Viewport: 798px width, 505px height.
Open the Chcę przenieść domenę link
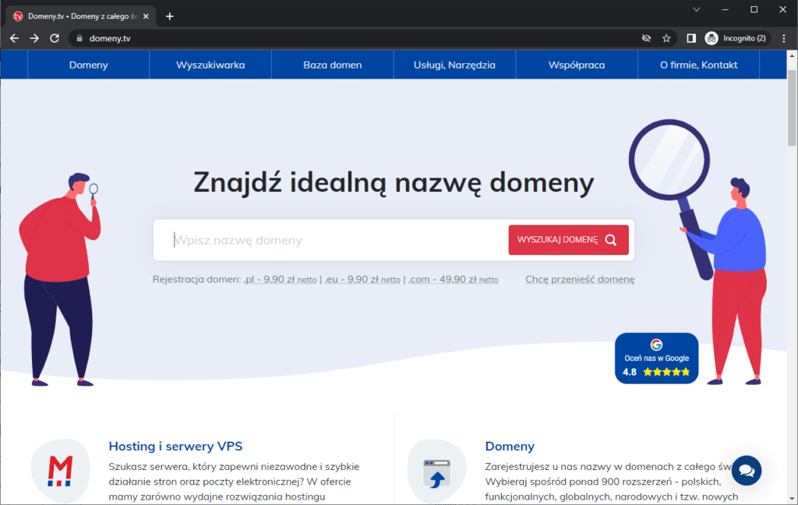pos(580,278)
